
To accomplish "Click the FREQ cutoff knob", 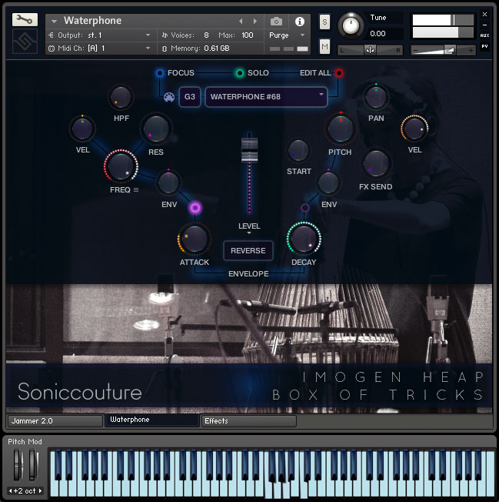I will coord(121,166).
